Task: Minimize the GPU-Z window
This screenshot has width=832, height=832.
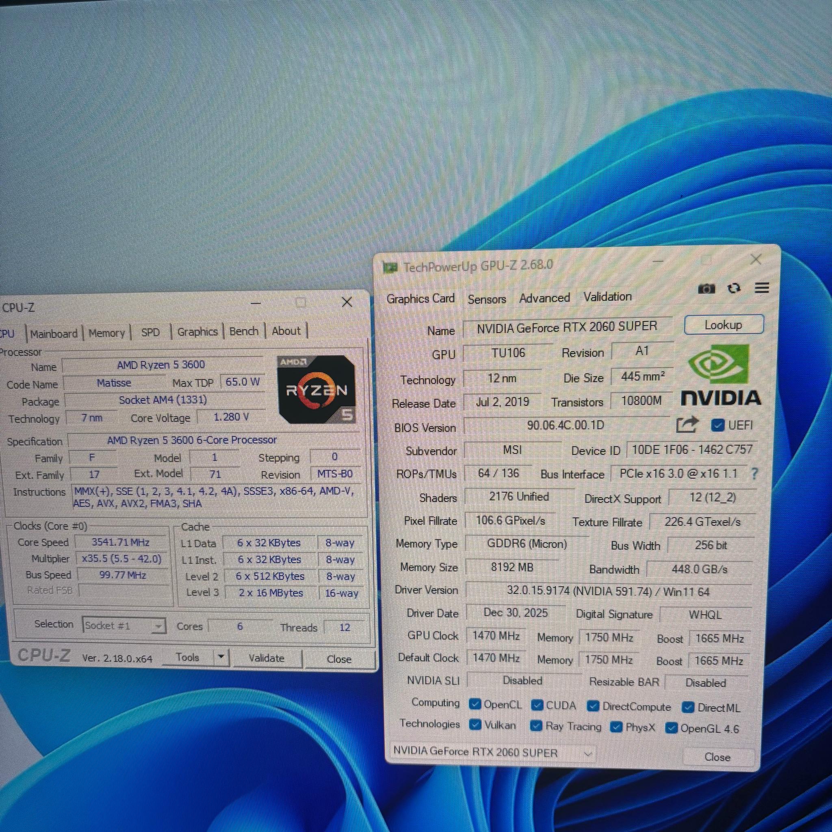Action: [x=658, y=261]
